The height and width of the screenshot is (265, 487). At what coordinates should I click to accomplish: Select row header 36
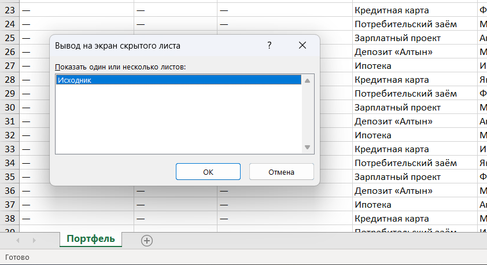pos(10,191)
